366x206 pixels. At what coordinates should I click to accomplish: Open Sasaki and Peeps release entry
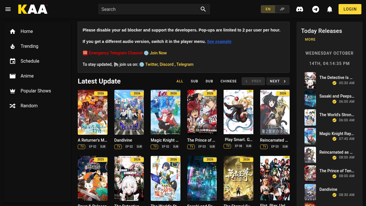(329, 99)
